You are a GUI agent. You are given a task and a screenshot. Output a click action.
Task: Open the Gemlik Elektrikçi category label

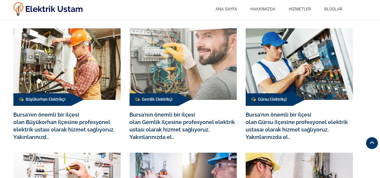157,99
